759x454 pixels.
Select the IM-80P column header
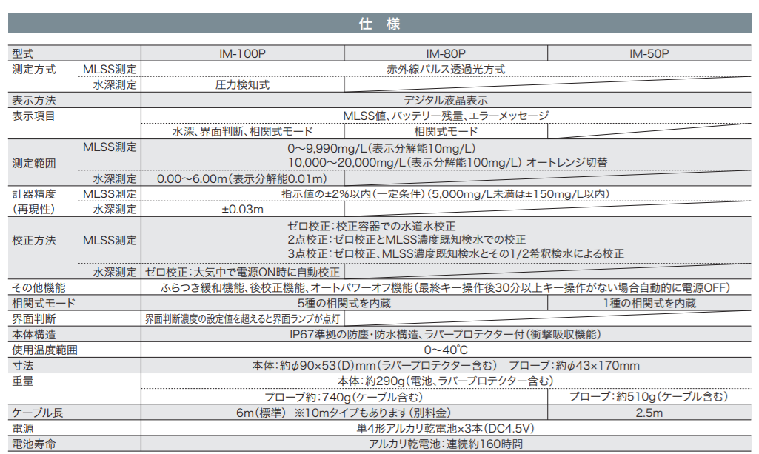pos(445,53)
